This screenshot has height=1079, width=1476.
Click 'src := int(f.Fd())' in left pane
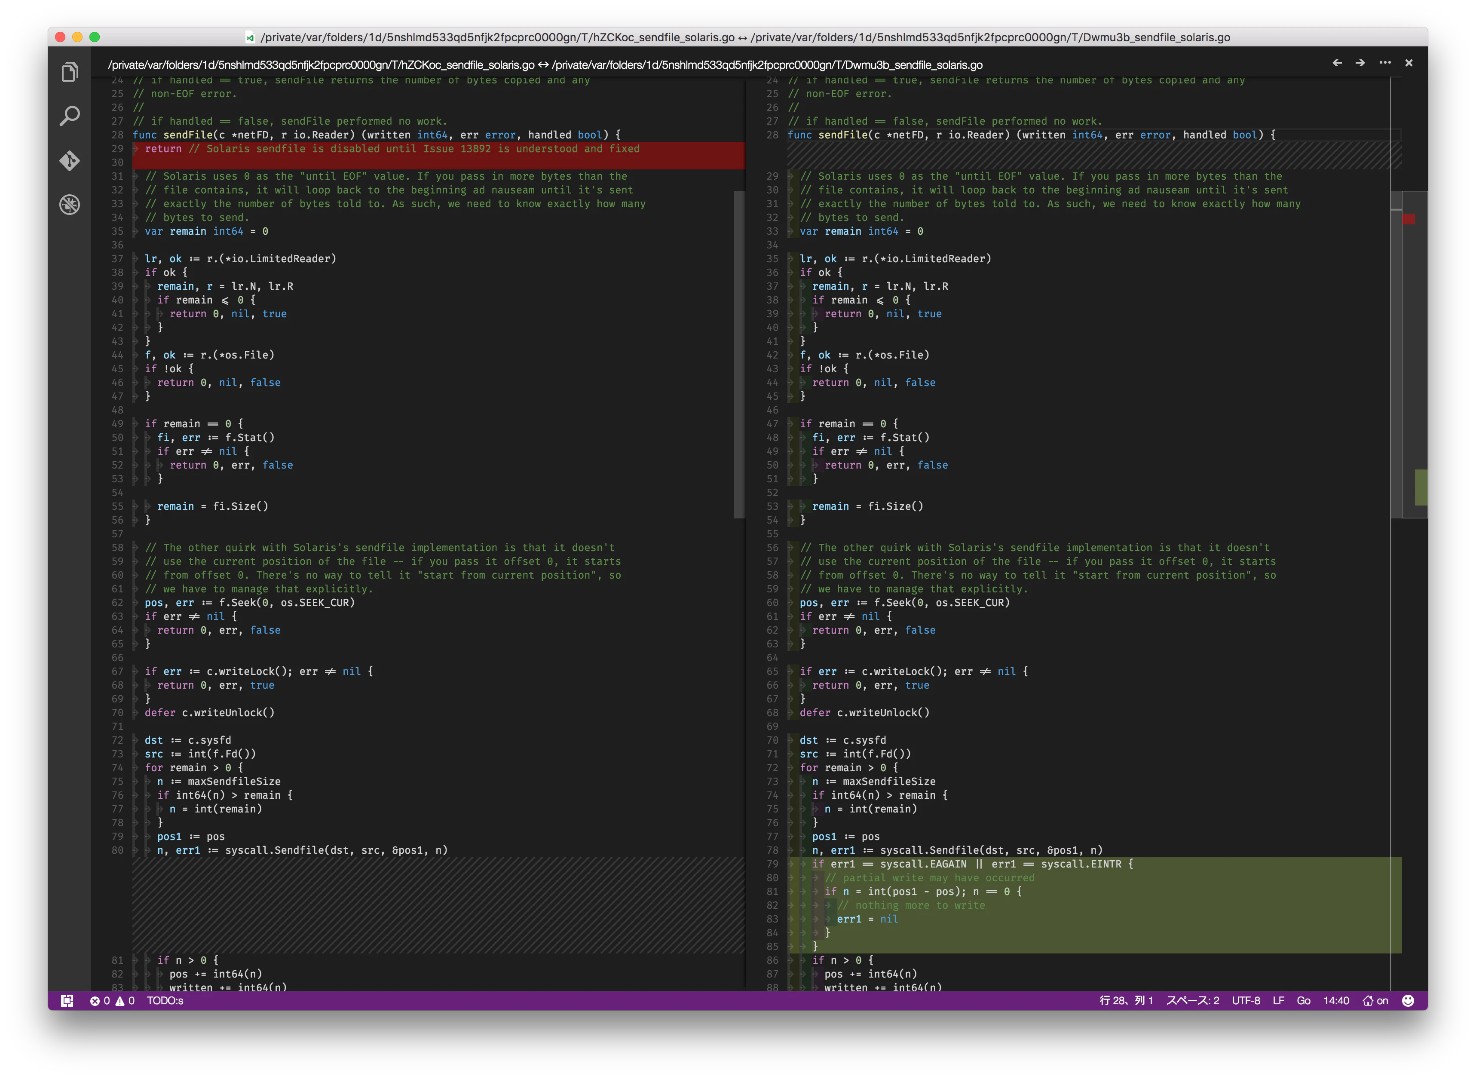(x=200, y=754)
